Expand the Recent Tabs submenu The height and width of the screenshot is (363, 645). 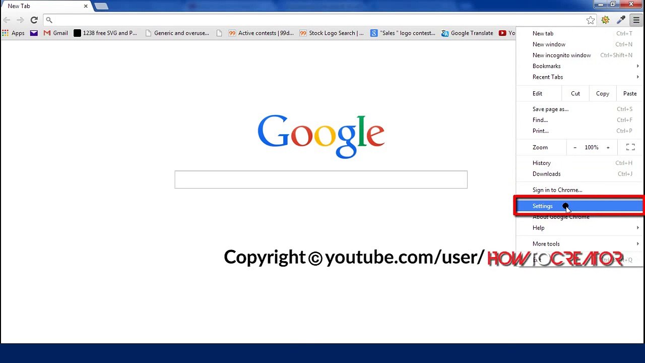point(580,77)
